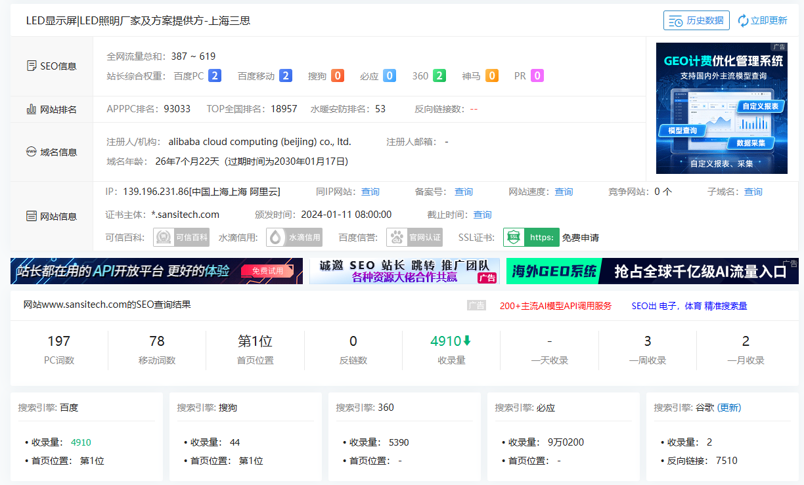Open 子域名 查询 link
804x485 pixels.
pos(753,192)
